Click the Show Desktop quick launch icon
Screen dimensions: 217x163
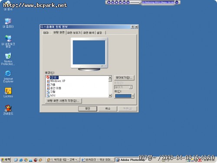coord(16,160)
